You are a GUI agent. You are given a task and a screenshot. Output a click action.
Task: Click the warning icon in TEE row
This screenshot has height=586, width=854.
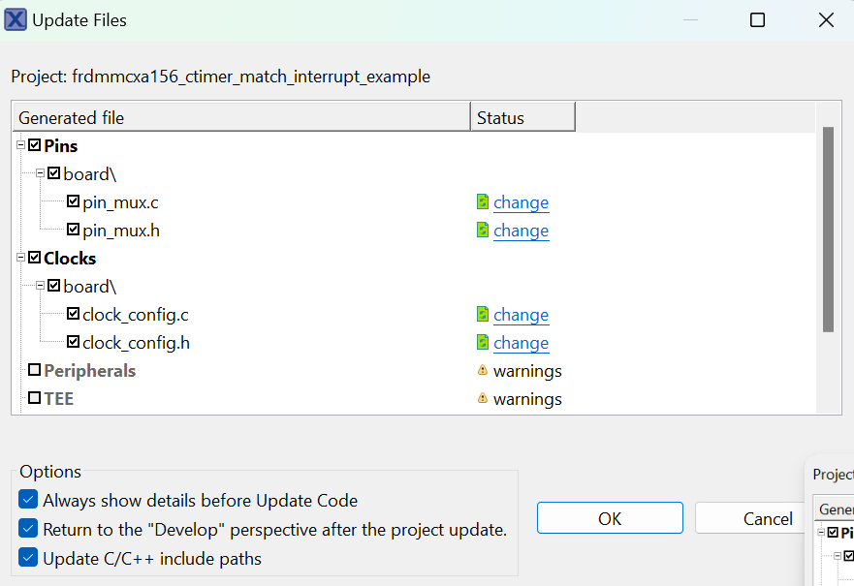[x=483, y=399]
